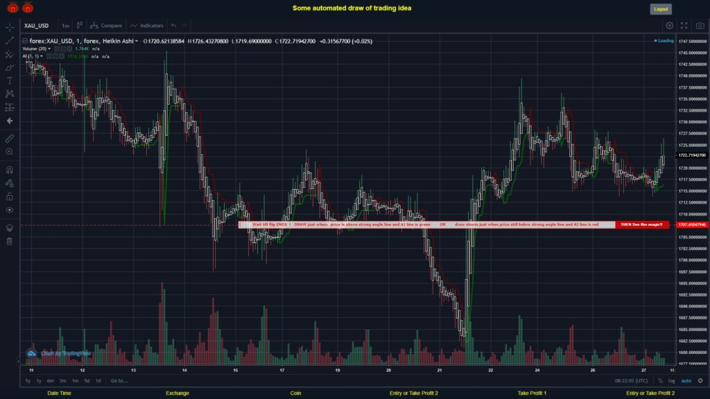
Task: Open settings of the AI indicator
Action: click(55, 57)
